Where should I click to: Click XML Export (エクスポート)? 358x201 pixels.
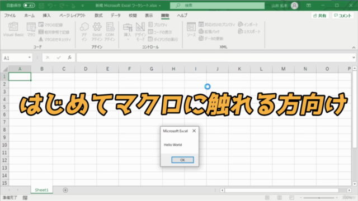pyautogui.click(x=249, y=31)
